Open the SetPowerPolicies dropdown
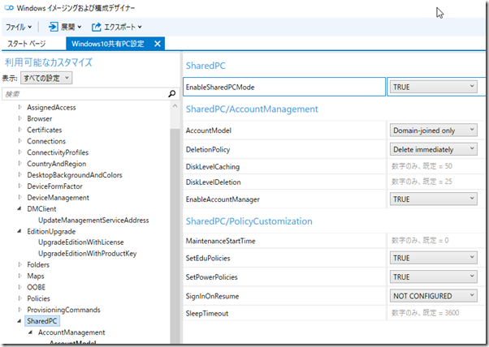The height and width of the screenshot is (347, 489). click(x=433, y=277)
